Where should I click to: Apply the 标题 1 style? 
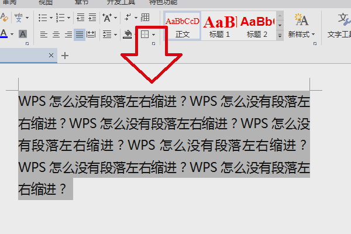(219, 26)
